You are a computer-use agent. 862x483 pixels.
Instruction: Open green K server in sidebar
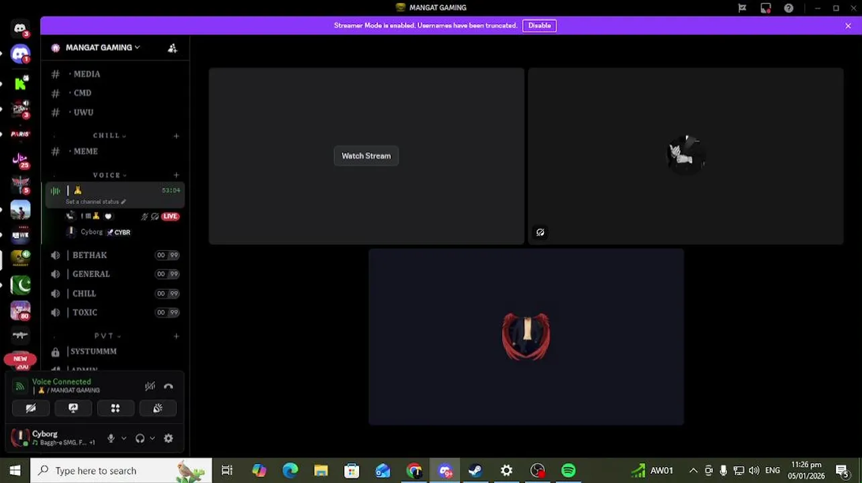[x=20, y=83]
